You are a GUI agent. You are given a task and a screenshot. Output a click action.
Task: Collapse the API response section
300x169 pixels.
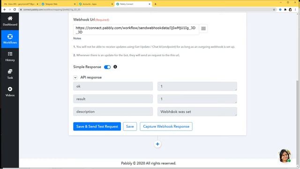75,77
